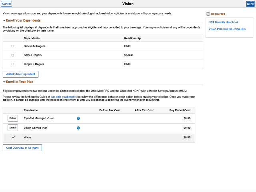Follow the das.ohio.gov/benefits link
256x192 pixels.
pyautogui.click(x=64, y=97)
